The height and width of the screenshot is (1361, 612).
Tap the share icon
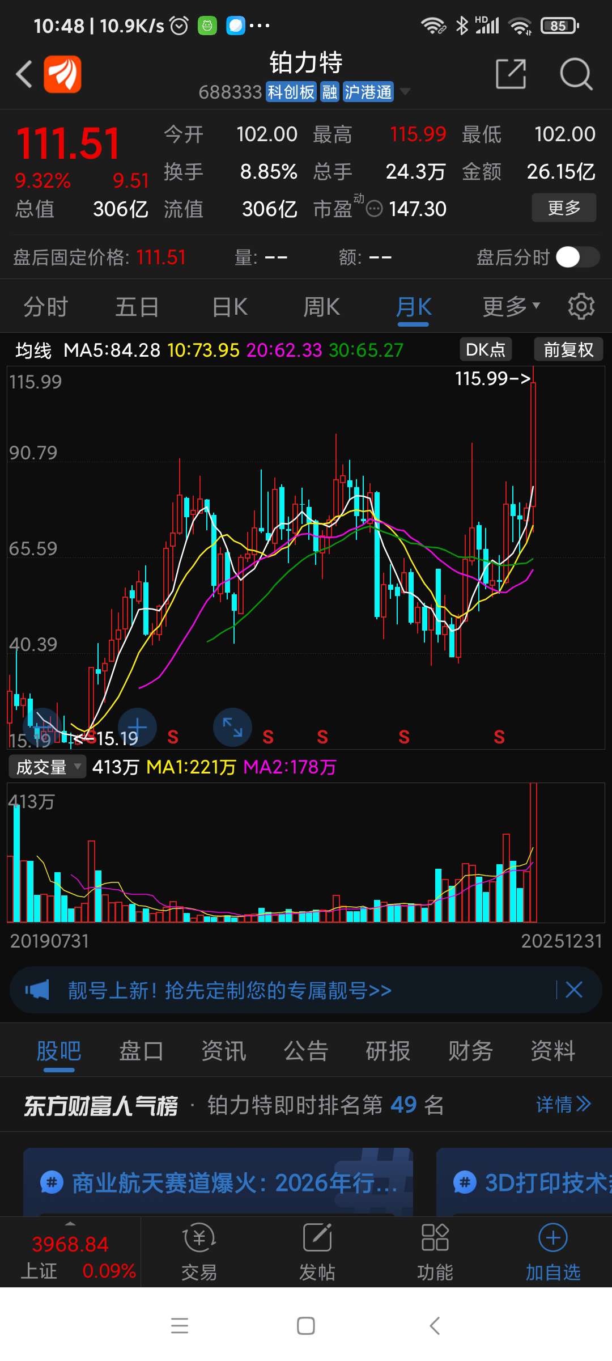[511, 74]
